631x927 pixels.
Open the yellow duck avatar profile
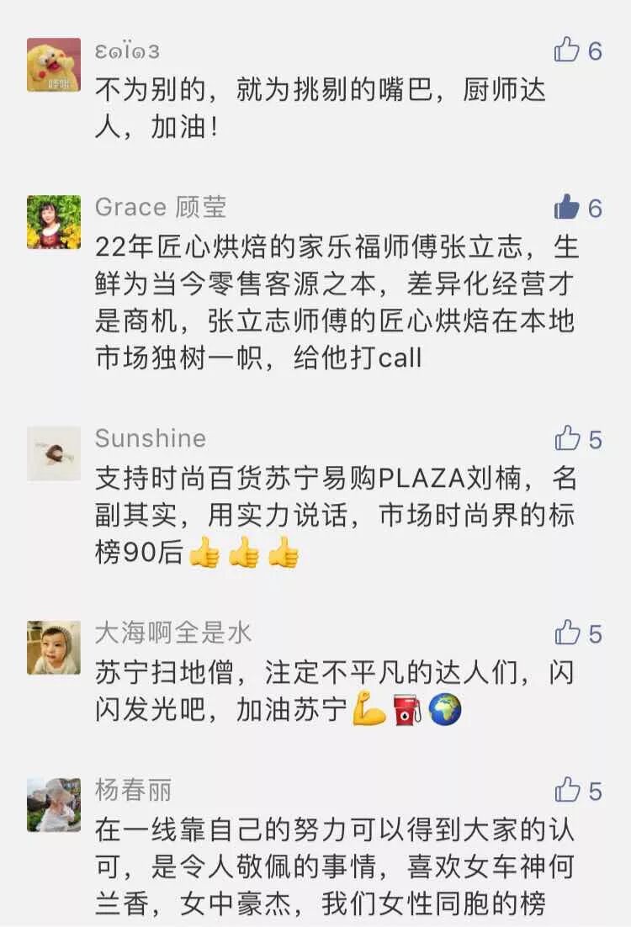54,65
